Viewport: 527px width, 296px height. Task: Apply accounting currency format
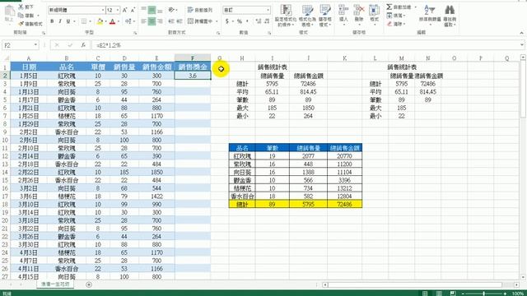click(x=227, y=21)
